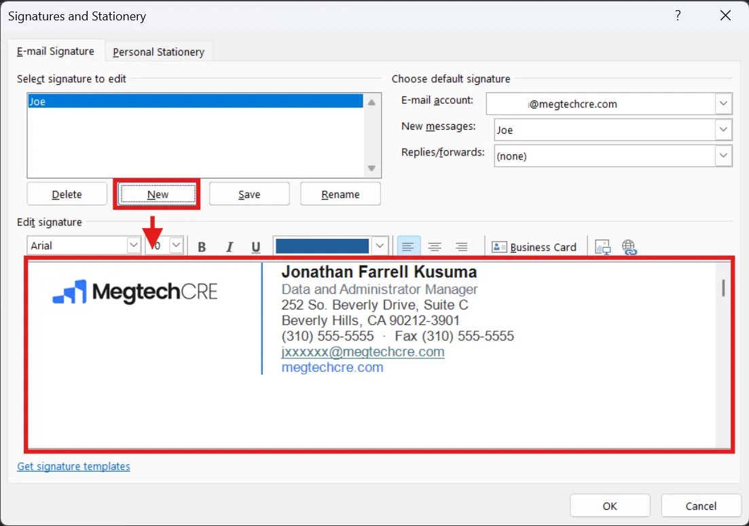Align signature text right
749x526 pixels.
(x=461, y=246)
